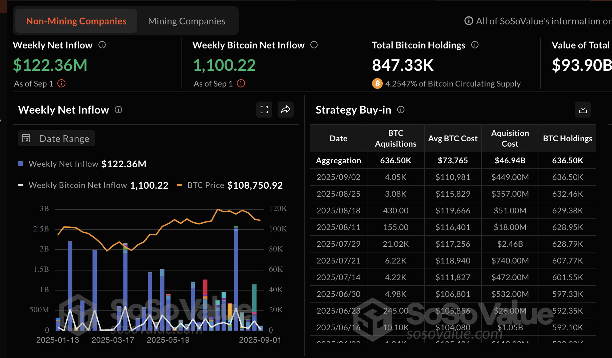The image size is (612, 358).
Task: Open info icon beside Strategy Buy-in title
Action: [401, 110]
